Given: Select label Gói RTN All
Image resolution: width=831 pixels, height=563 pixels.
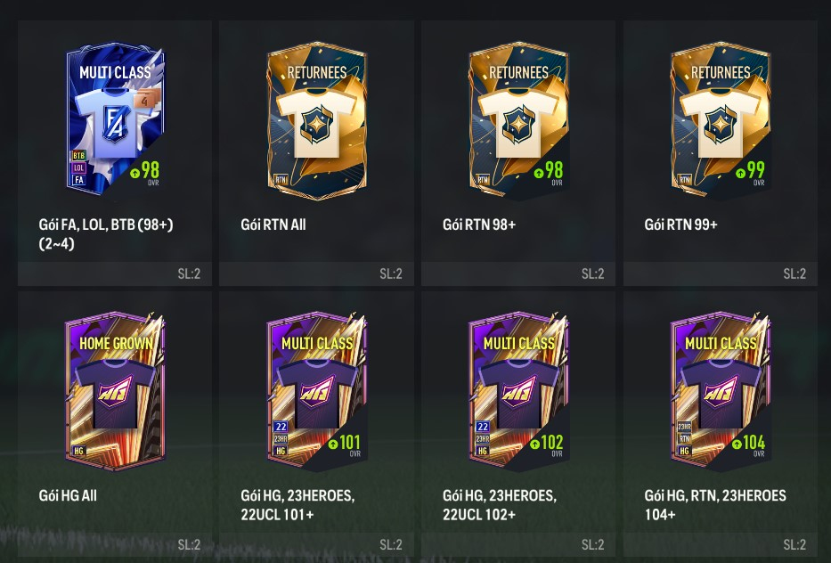Looking at the screenshot, I should click(x=273, y=224).
